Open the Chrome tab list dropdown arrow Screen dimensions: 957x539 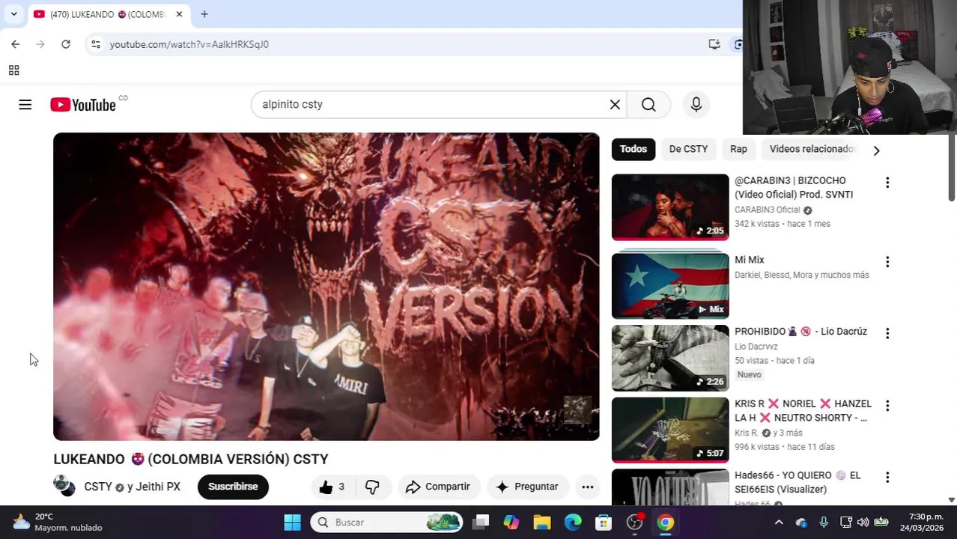(x=13, y=14)
